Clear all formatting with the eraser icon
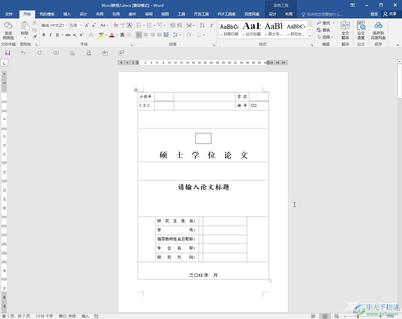This screenshot has width=402, height=319. point(116,25)
